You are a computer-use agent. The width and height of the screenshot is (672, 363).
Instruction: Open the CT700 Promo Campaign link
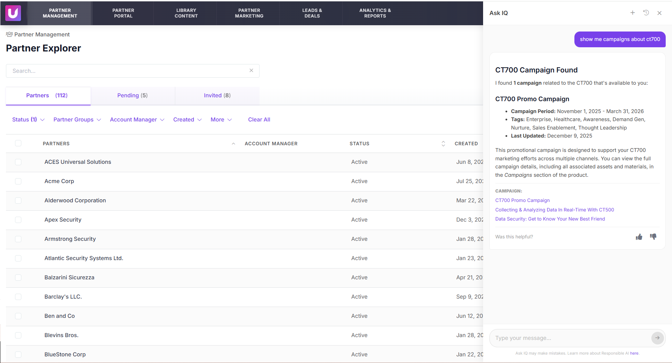coord(522,201)
